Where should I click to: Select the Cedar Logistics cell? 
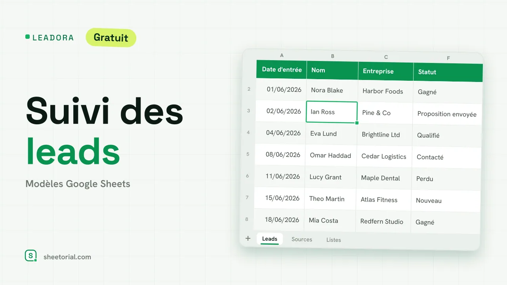click(384, 157)
